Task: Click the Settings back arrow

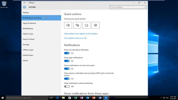Action: 24,2
